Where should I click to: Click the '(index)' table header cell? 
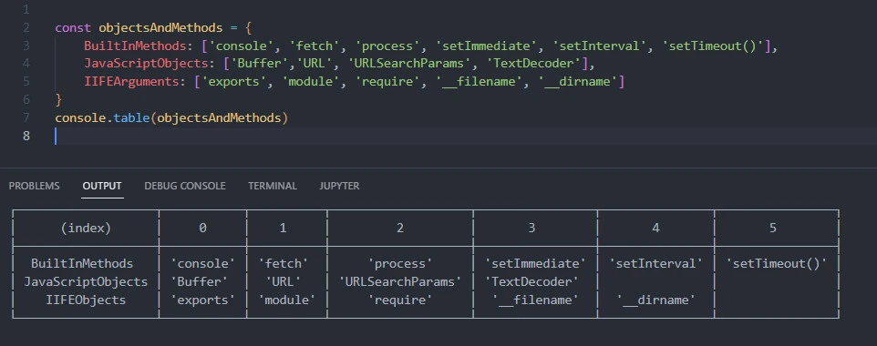pyautogui.click(x=86, y=228)
